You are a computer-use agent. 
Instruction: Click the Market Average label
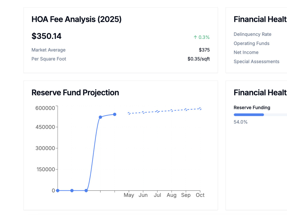49,50
